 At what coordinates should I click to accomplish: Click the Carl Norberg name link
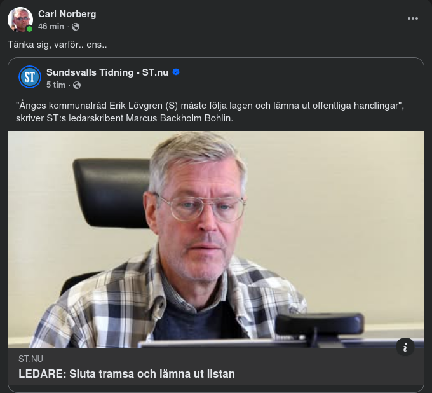coord(67,14)
